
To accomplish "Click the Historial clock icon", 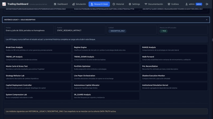I will pyautogui.click(x=114, y=4).
